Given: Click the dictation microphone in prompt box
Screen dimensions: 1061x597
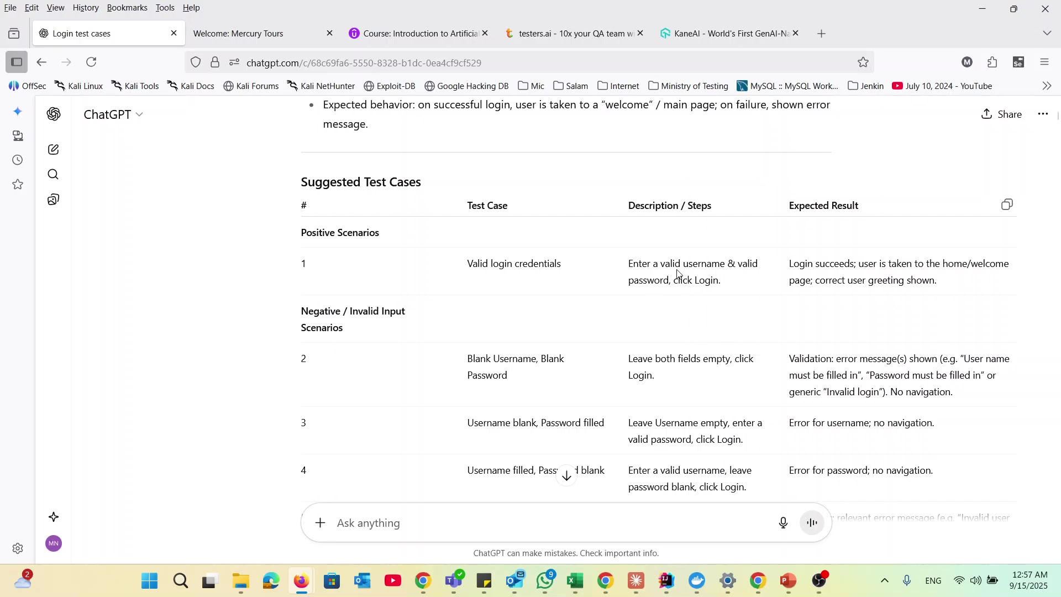Looking at the screenshot, I should click(x=783, y=523).
